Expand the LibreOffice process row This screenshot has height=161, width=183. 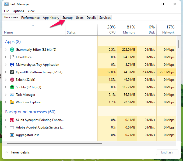[5, 57]
